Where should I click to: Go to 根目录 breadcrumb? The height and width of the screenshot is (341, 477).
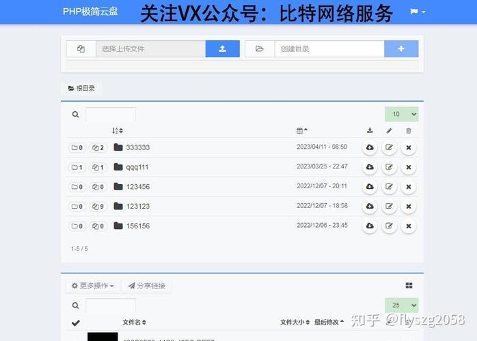[x=81, y=89]
